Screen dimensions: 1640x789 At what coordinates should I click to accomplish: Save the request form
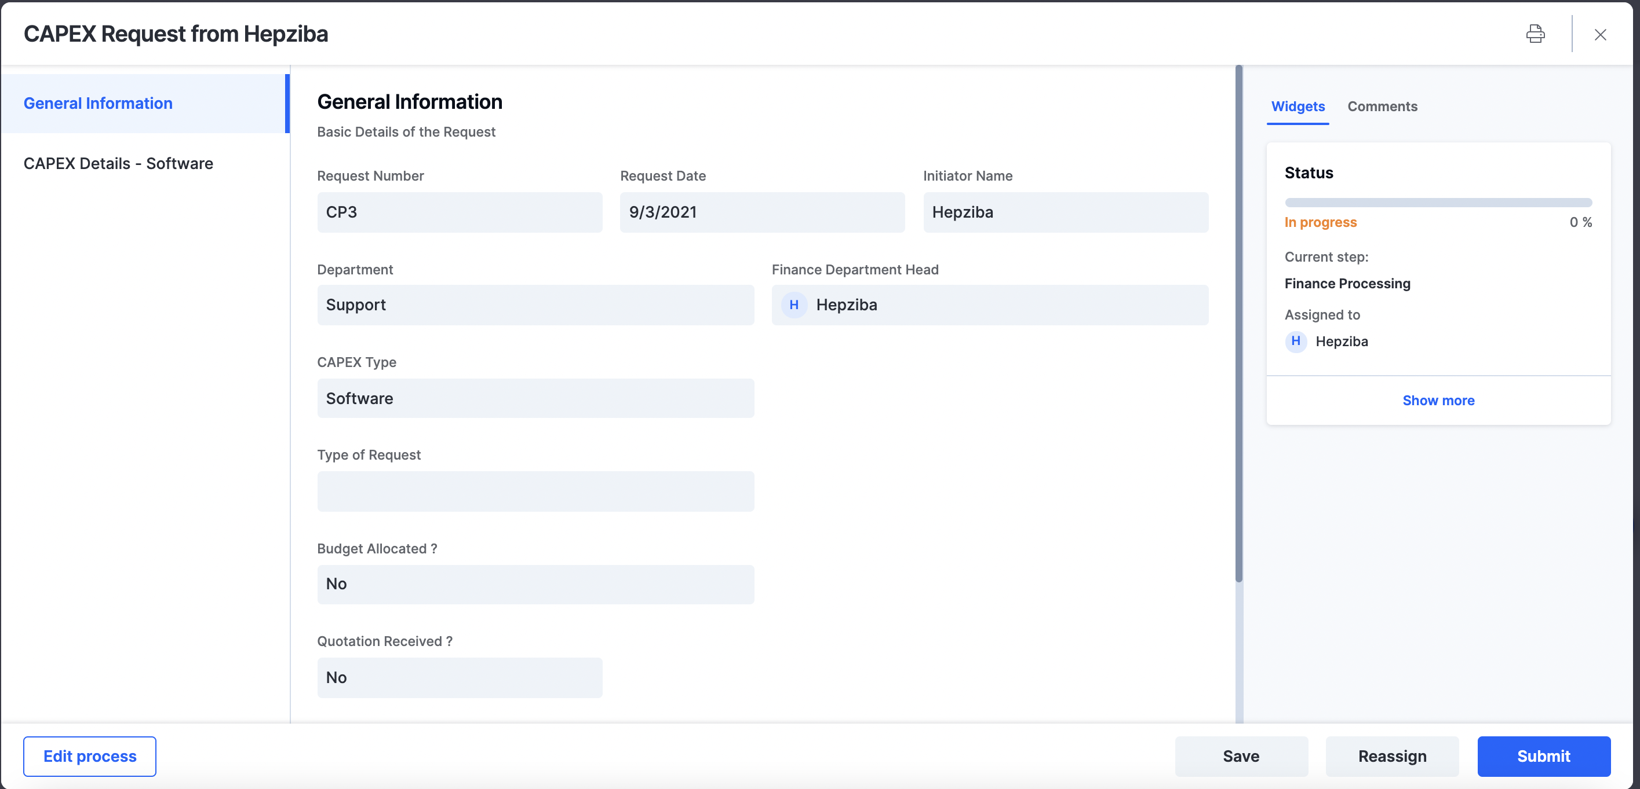[1241, 756]
